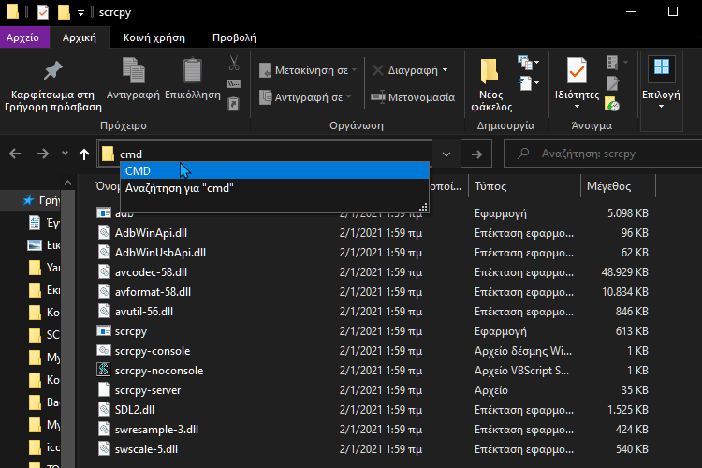The width and height of the screenshot is (702, 468).
Task: Click the Επιλογή selection grid icon
Action: [x=661, y=67]
